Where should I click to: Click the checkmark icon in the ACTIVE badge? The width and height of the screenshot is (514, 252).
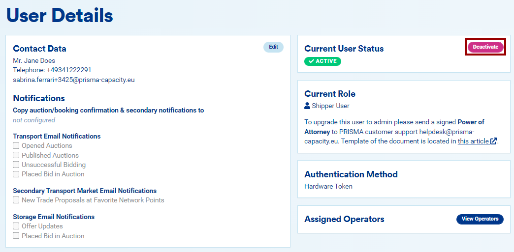[311, 61]
